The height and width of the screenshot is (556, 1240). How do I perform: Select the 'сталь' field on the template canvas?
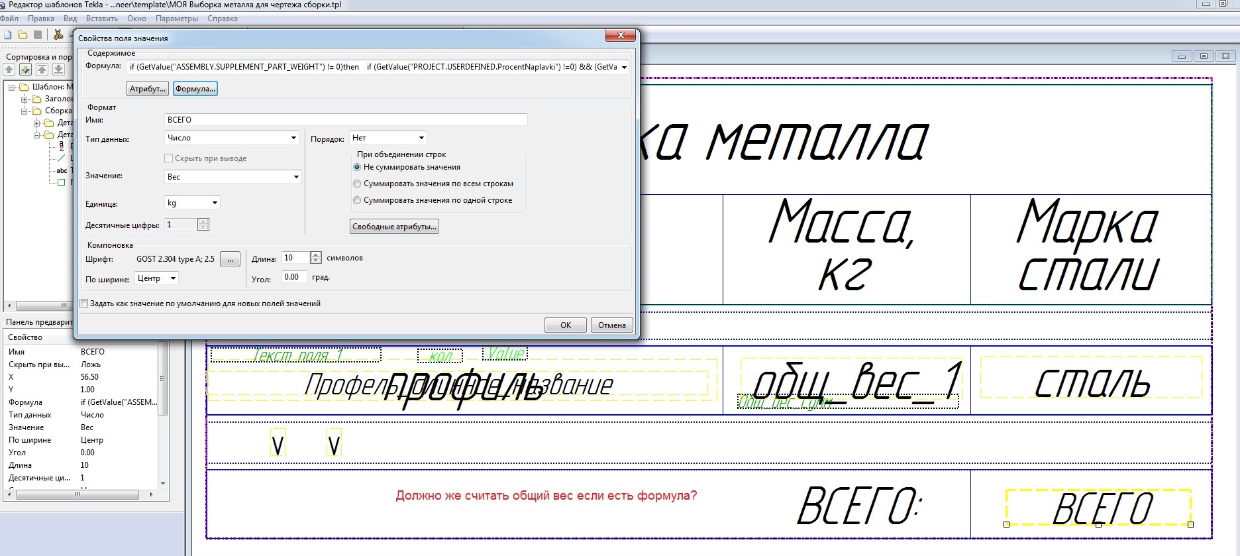coord(1092,377)
